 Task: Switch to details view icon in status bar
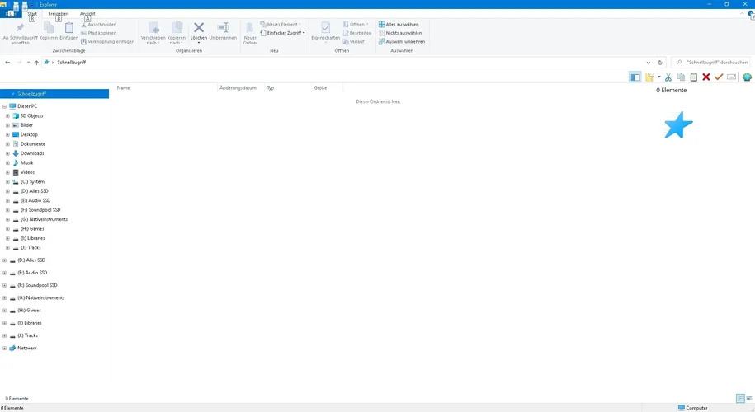coord(740,399)
